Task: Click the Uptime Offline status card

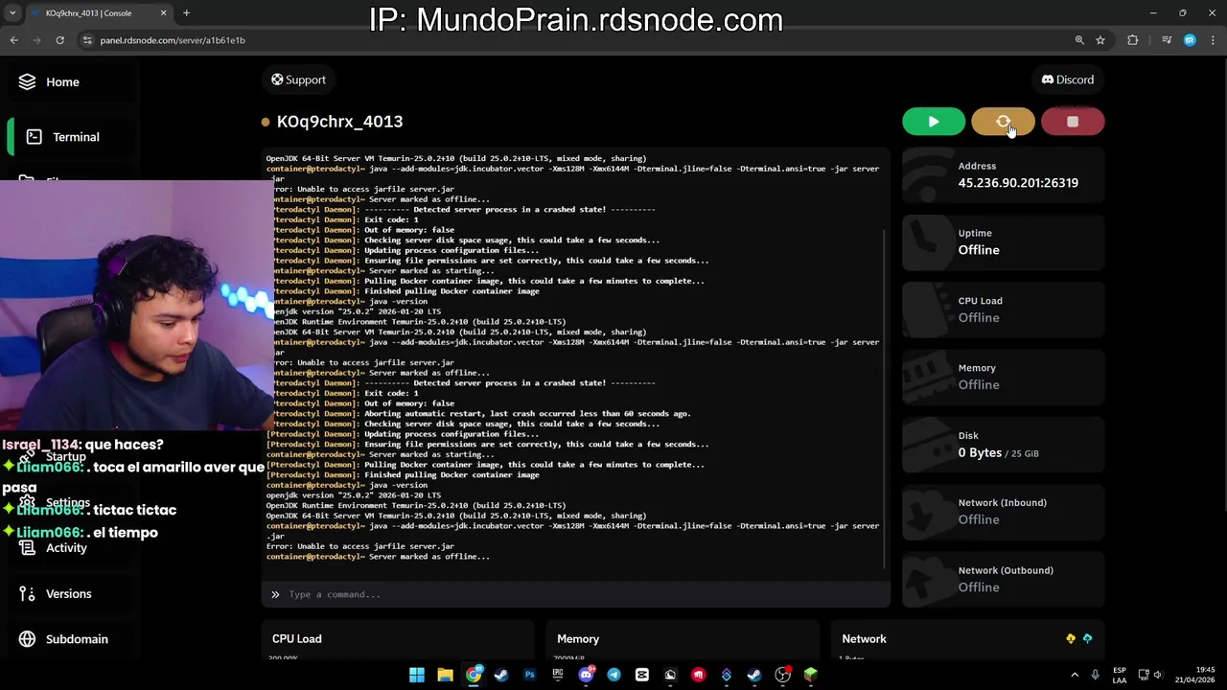Action: [1004, 242]
